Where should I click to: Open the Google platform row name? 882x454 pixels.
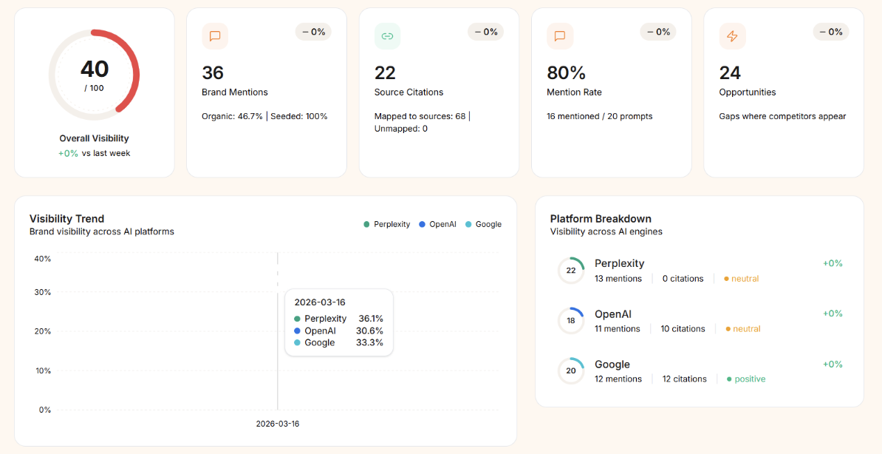click(612, 365)
